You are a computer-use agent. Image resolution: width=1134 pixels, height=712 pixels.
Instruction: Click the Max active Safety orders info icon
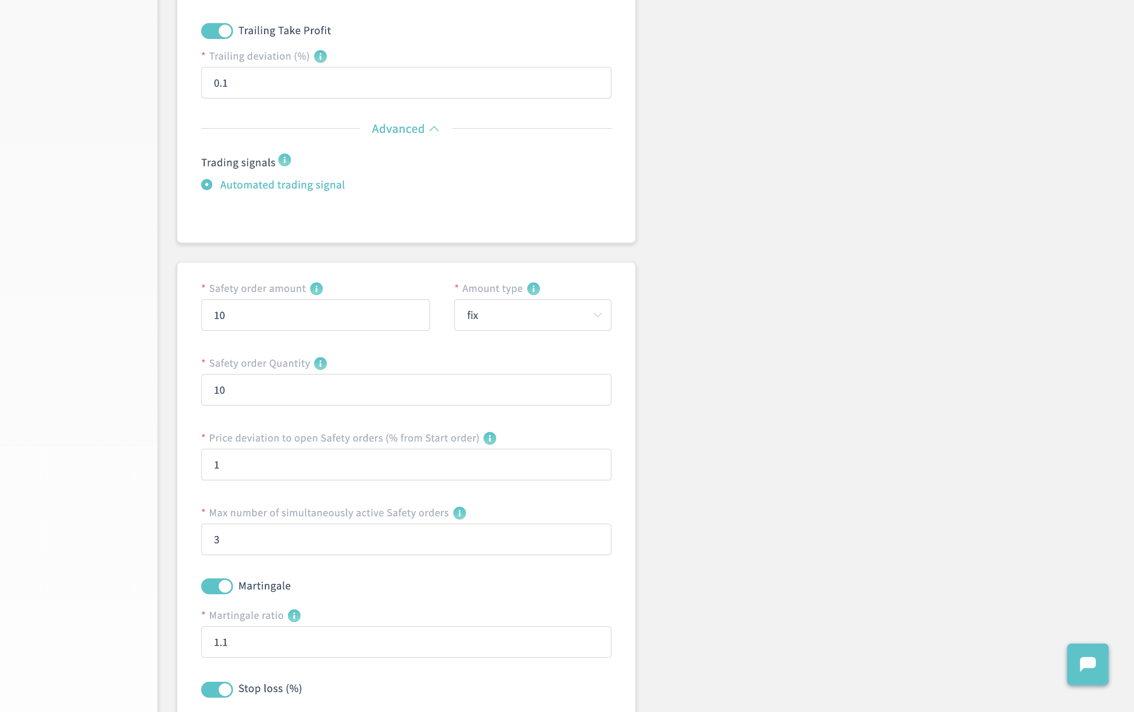click(459, 513)
